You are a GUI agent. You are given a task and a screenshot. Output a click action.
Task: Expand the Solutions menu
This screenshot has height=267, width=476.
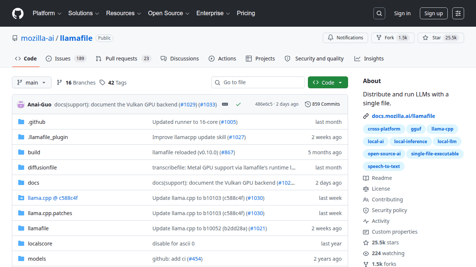84,13
